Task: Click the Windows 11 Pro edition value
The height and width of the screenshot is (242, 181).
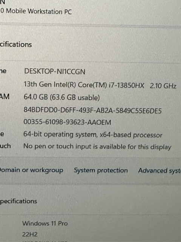Action: [45, 223]
